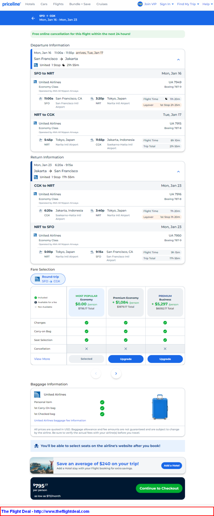
Task: Select the Most Popular Economy fare card
Action: pos(87,302)
